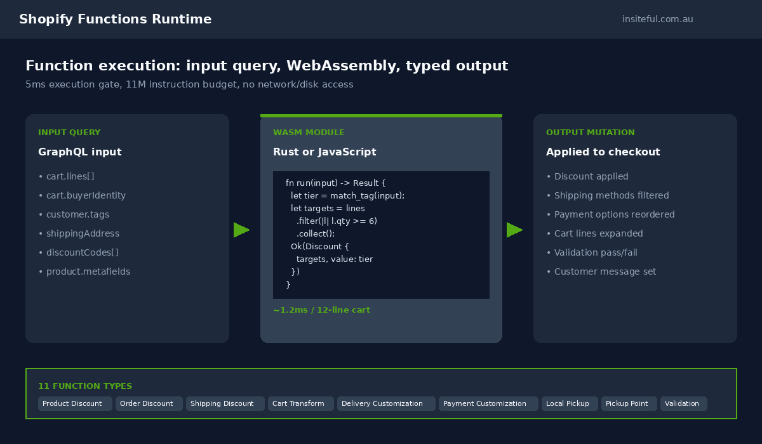Click the Customer message set item
This screenshot has width=762, height=444.
(x=601, y=271)
